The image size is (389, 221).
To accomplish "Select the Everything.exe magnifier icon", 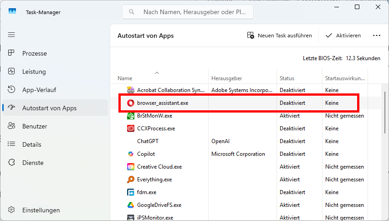I will point(130,179).
